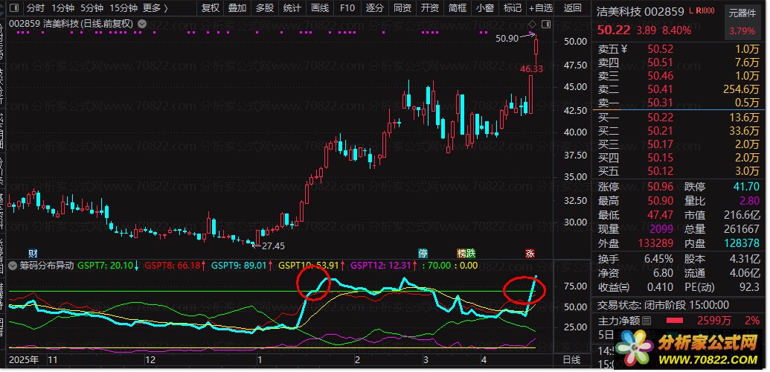The width and height of the screenshot is (770, 372).
Task: Open the 主力净额 details icon
Action: pyautogui.click(x=647, y=321)
